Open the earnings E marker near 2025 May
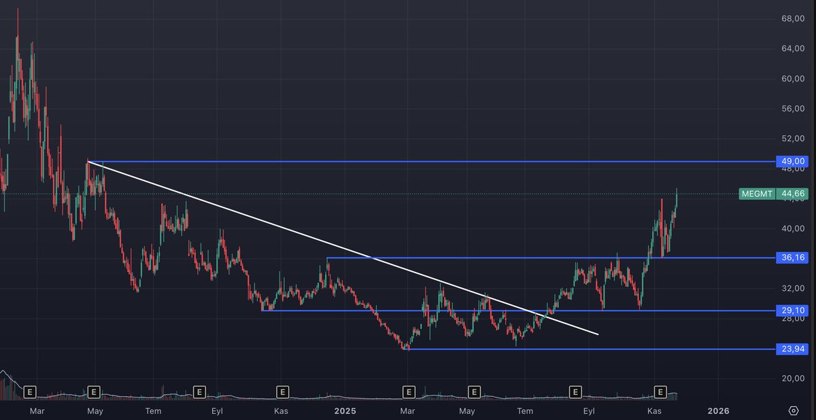The width and height of the screenshot is (816, 420). (474, 391)
